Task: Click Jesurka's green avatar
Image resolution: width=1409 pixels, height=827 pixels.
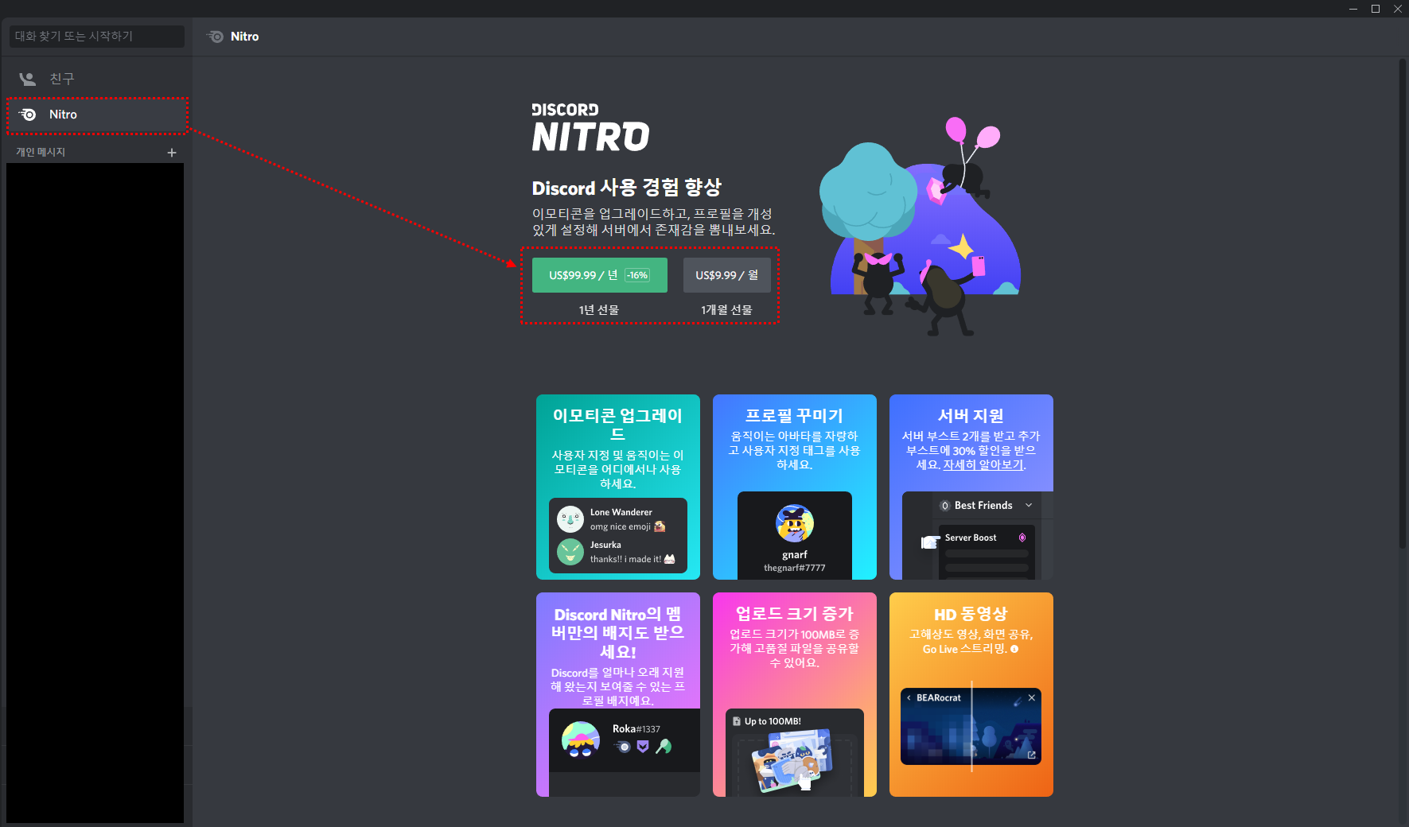Action: point(570,552)
